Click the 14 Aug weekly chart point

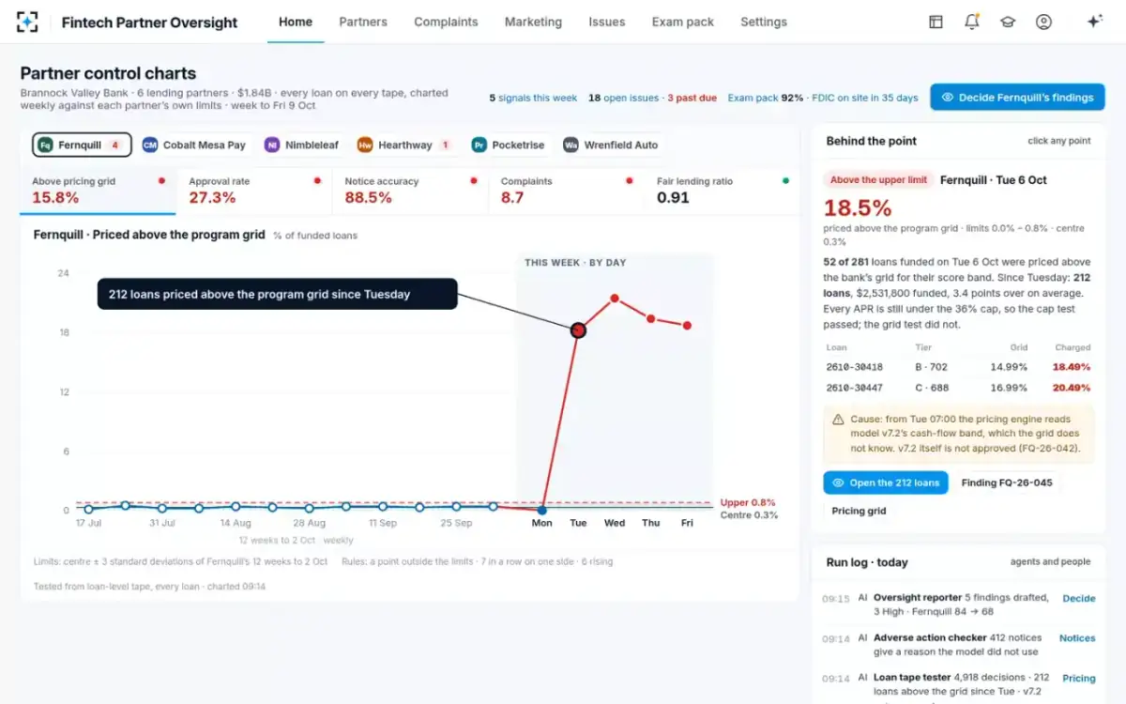click(x=236, y=506)
